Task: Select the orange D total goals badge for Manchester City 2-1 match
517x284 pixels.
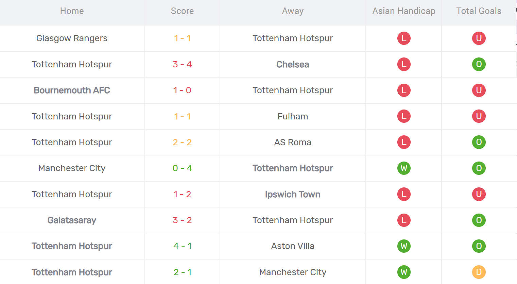Action: [x=479, y=272]
